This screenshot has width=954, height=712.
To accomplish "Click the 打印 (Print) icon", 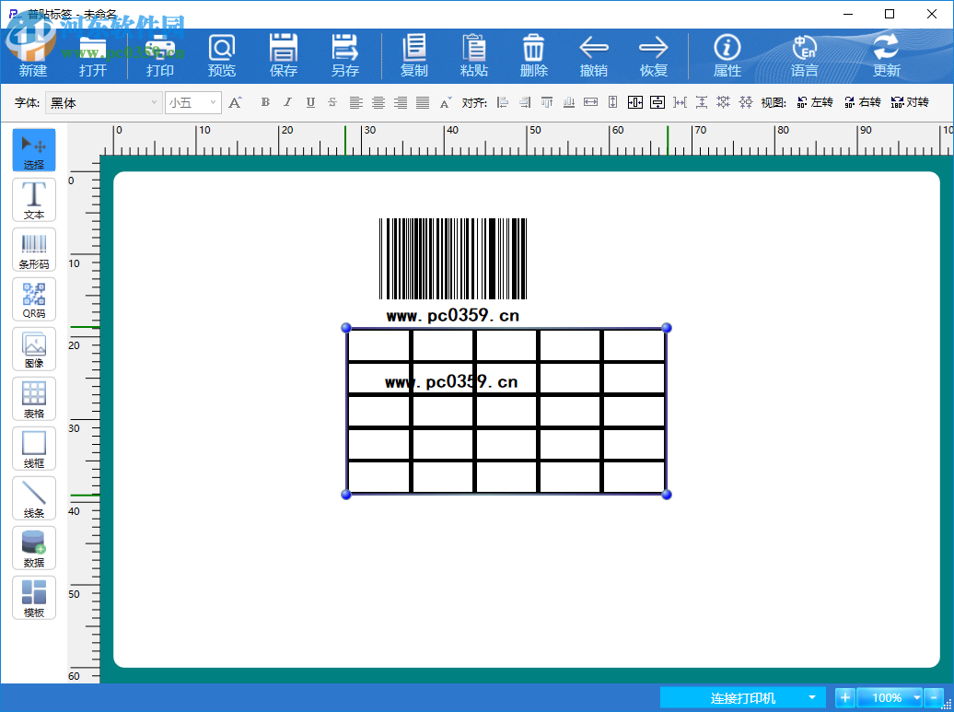I will click(160, 55).
